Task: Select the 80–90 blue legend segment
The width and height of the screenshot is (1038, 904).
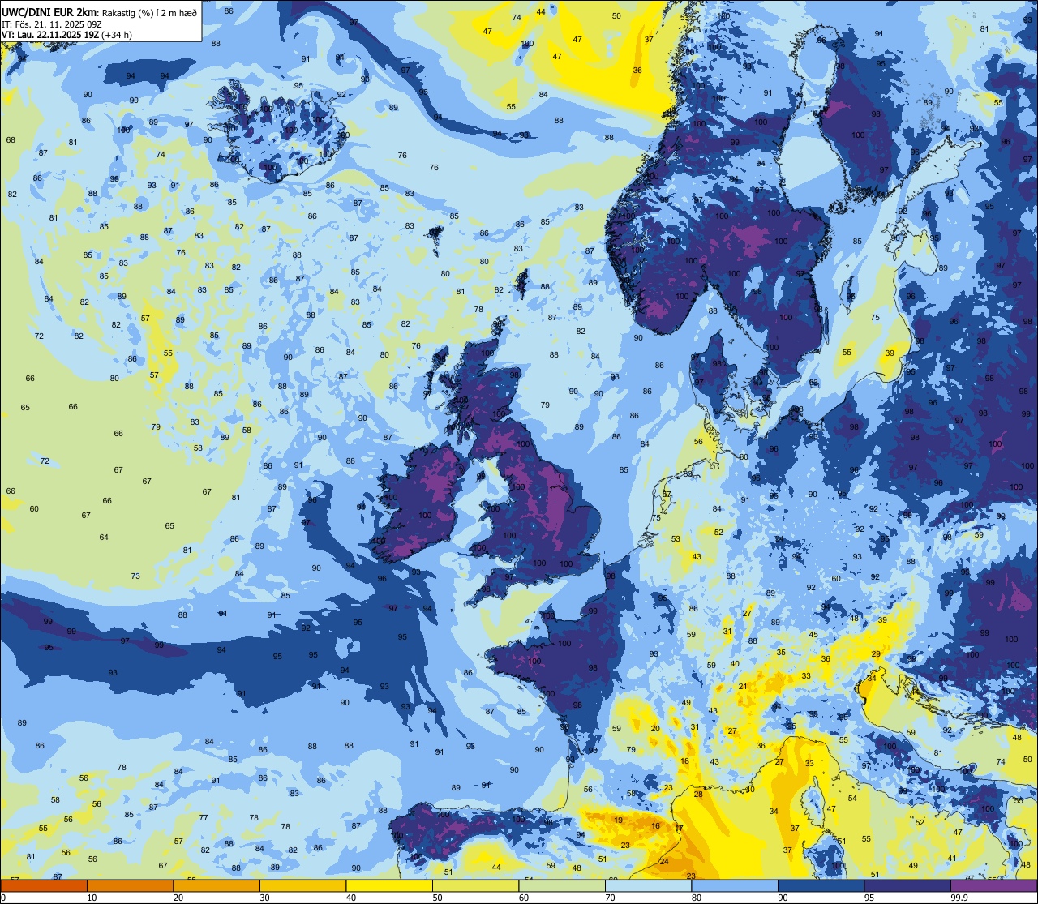Action: click(x=735, y=885)
